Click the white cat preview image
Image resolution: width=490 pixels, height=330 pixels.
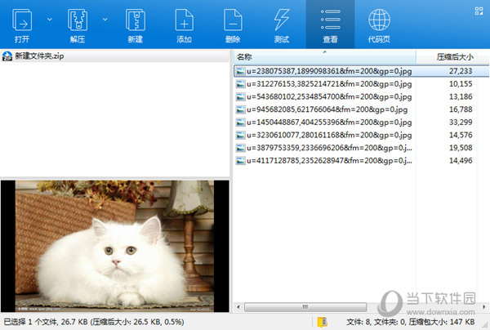coord(114,246)
